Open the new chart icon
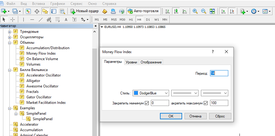The width and height of the screenshot is (275, 136). pyautogui.click(x=4, y=11)
